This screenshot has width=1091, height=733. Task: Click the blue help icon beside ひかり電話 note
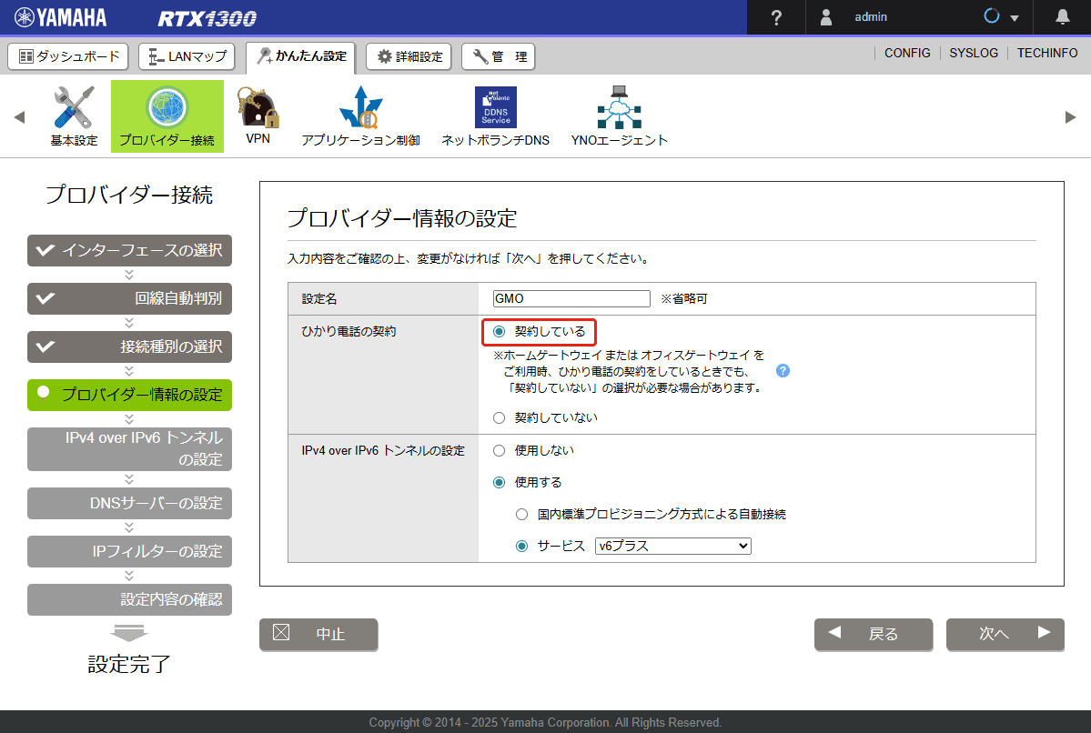pyautogui.click(x=783, y=371)
